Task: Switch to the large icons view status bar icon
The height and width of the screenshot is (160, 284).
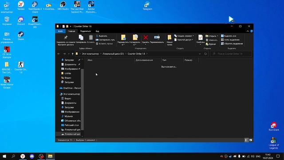Action: 251,140
